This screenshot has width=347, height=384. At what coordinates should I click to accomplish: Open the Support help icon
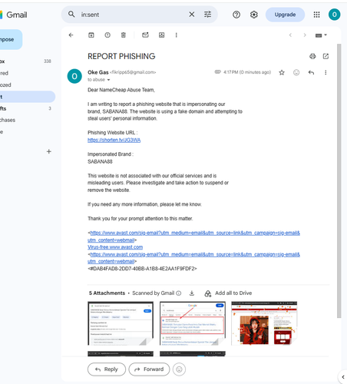point(236,15)
